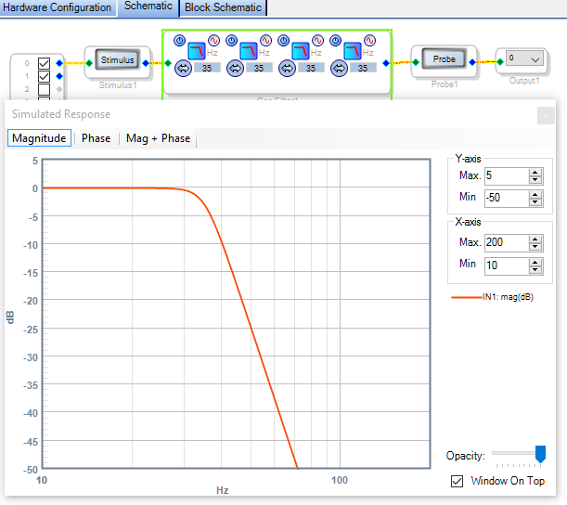The image size is (567, 505).
Task: Click the Stimulus button
Action: click(x=118, y=59)
